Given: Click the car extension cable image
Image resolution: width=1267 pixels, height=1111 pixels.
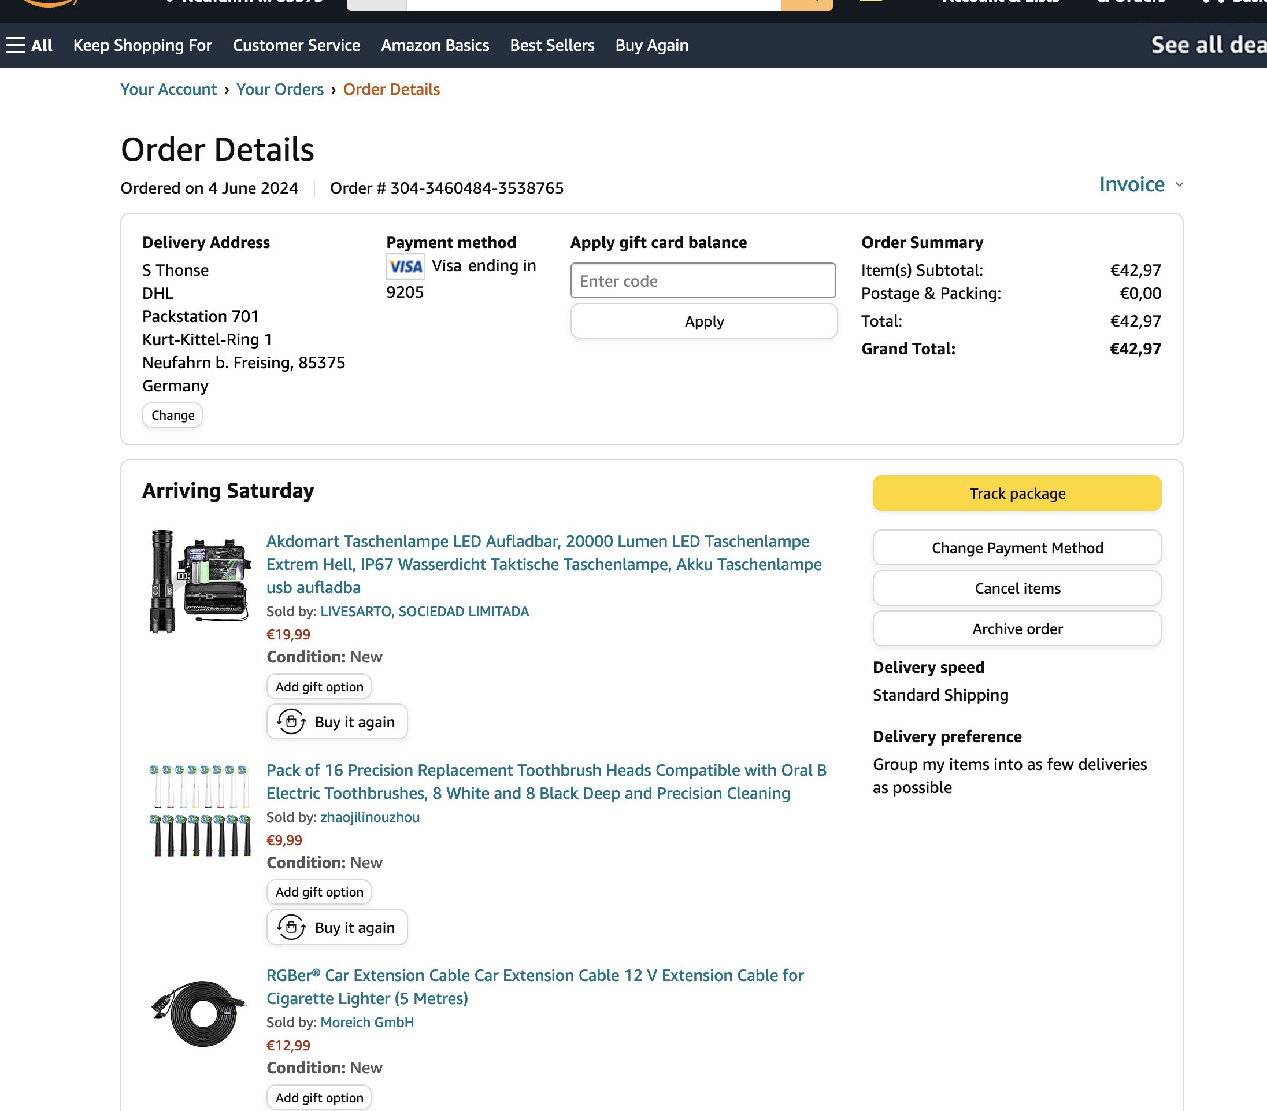Looking at the screenshot, I should coord(199,1013).
